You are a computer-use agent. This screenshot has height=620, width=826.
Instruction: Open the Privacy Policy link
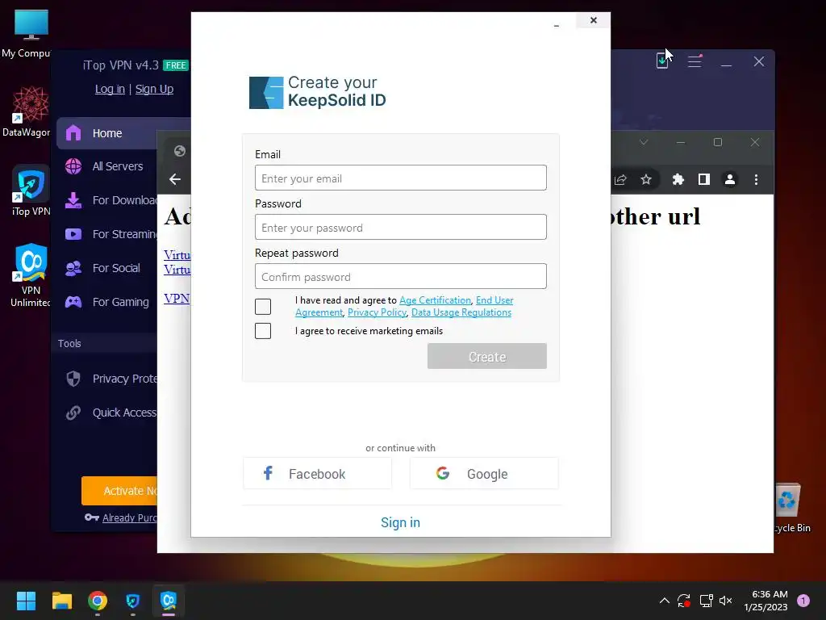377,312
